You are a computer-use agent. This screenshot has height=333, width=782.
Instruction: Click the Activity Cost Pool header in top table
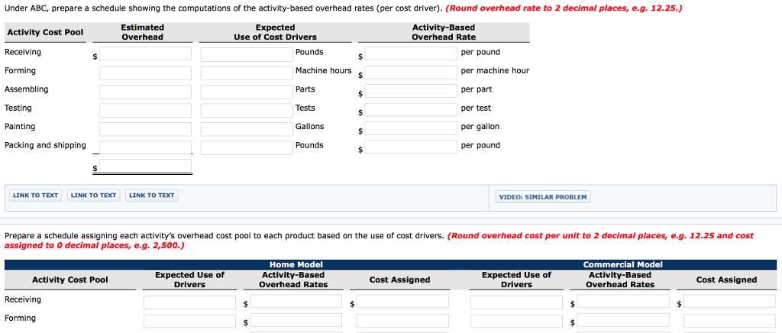click(45, 32)
